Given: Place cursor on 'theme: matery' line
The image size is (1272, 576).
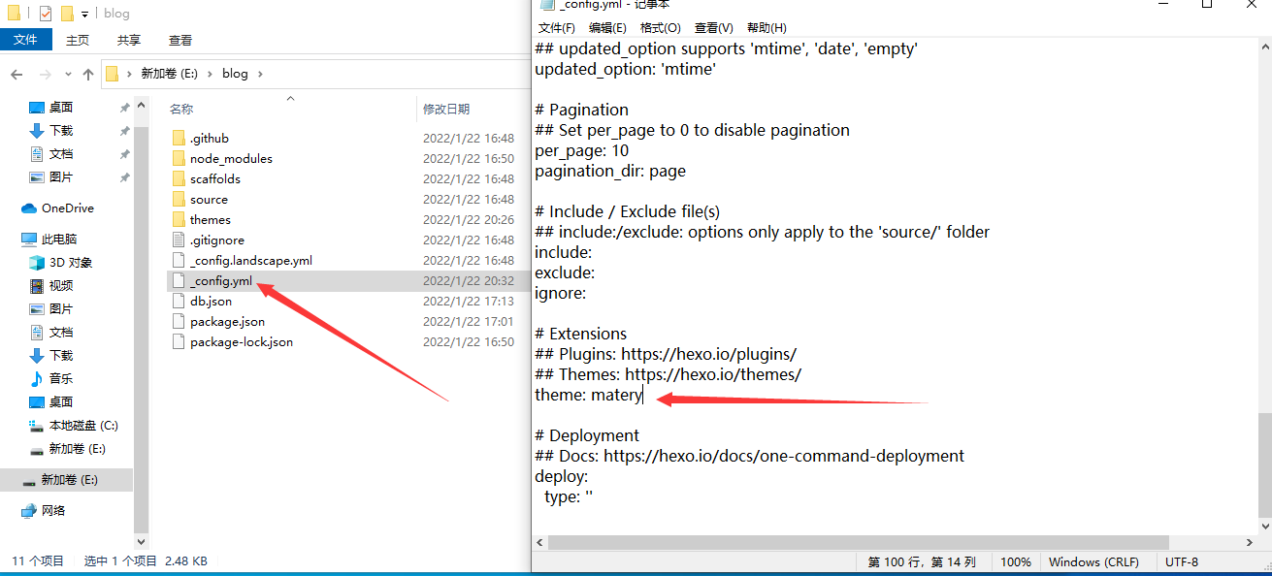Looking at the screenshot, I should (x=589, y=395).
